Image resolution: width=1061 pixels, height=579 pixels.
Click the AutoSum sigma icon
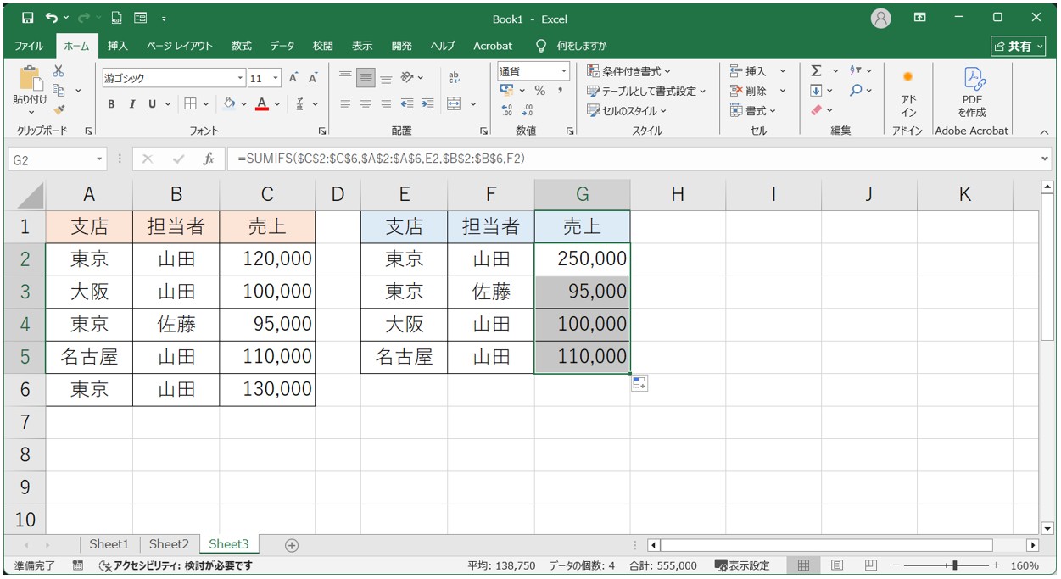[x=816, y=71]
